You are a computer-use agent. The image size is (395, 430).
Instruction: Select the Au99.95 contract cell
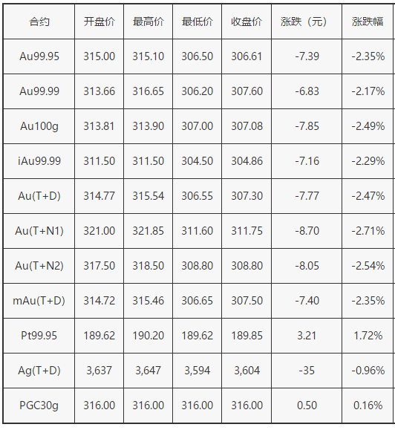(39, 56)
